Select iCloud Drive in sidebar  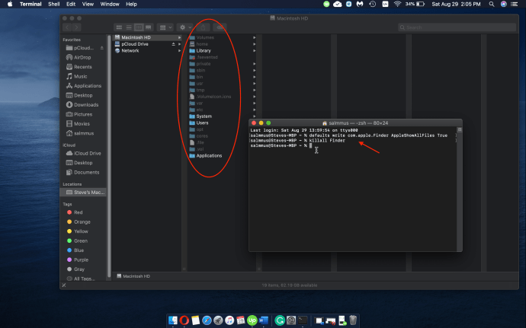tap(87, 153)
